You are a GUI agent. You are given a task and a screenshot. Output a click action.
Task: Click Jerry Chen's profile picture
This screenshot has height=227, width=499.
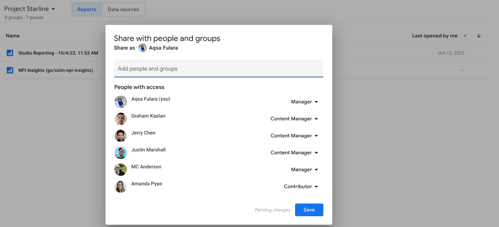pyautogui.click(x=120, y=136)
